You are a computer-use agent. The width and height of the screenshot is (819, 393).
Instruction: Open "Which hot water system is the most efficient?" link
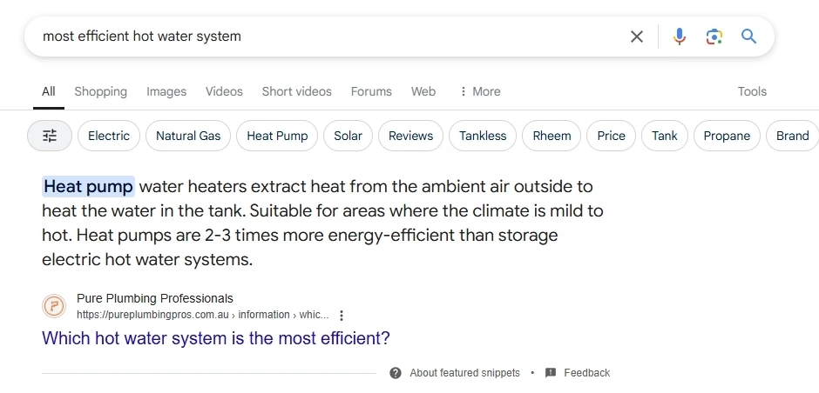click(216, 338)
